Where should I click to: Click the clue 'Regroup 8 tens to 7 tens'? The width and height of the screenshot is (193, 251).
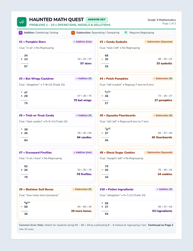pos(134,121)
